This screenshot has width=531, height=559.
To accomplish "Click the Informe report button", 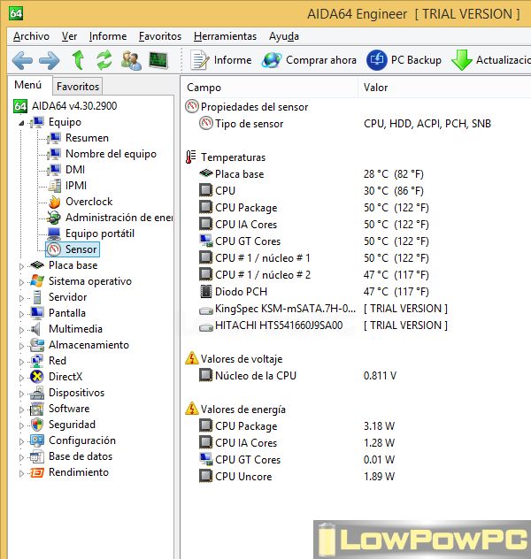I will point(221,60).
